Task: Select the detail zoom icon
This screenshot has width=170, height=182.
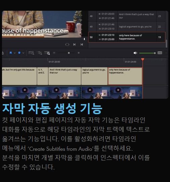Action: point(39,53)
